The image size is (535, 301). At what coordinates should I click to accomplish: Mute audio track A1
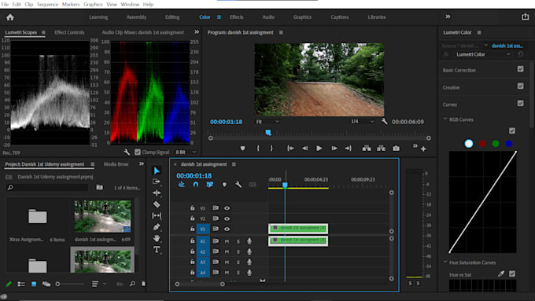[227, 241]
